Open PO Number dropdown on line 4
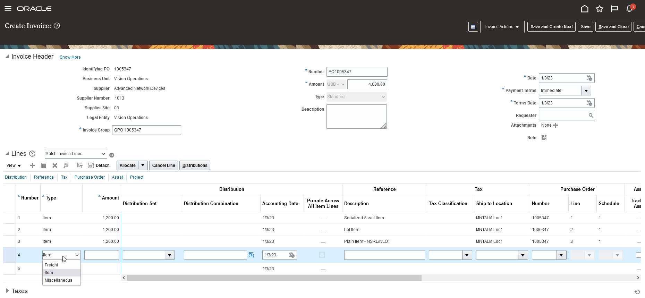 click(561, 255)
